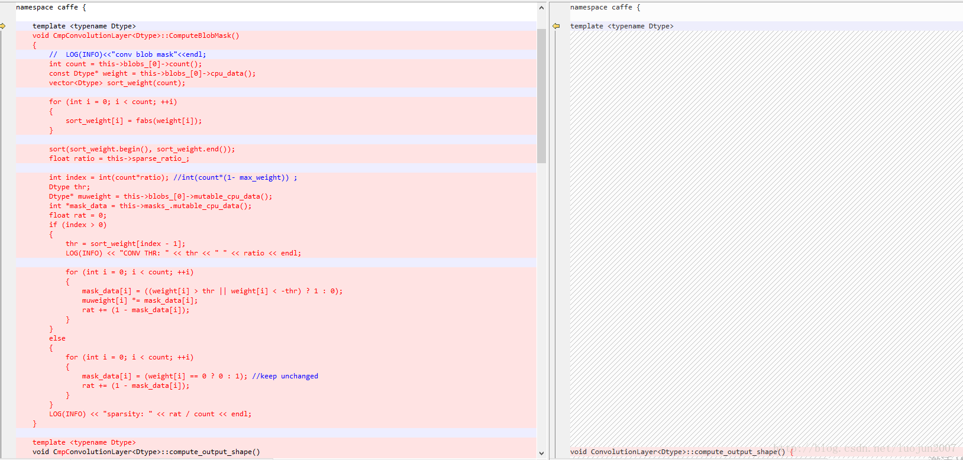Image resolution: width=963 pixels, height=460 pixels.
Task: Click the mask_data[i] threshold comparison line
Action: pyautogui.click(x=212, y=291)
